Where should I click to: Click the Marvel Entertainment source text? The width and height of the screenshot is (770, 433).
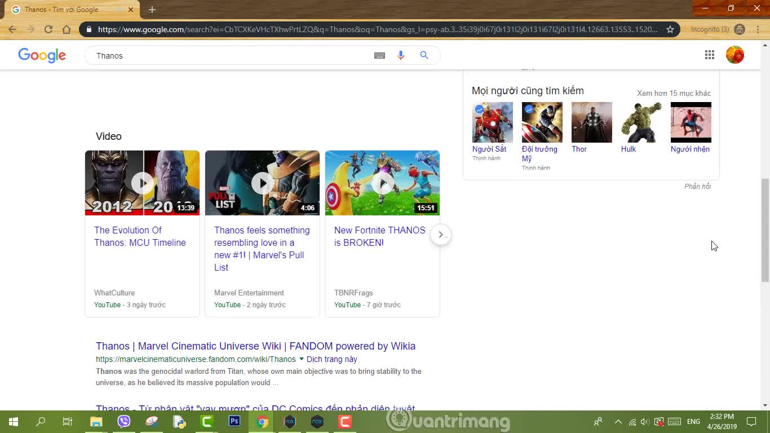pos(249,293)
